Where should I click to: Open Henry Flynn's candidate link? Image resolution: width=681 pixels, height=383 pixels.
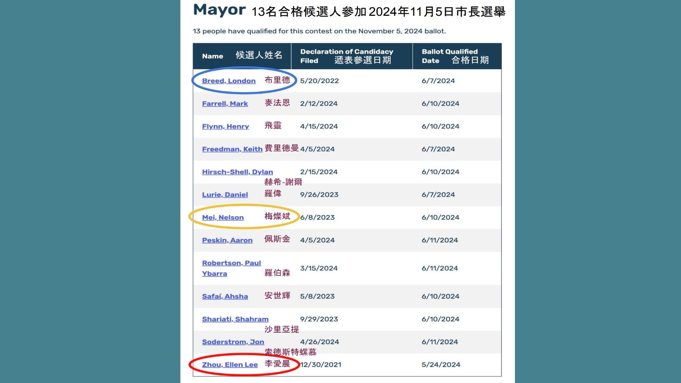point(226,126)
